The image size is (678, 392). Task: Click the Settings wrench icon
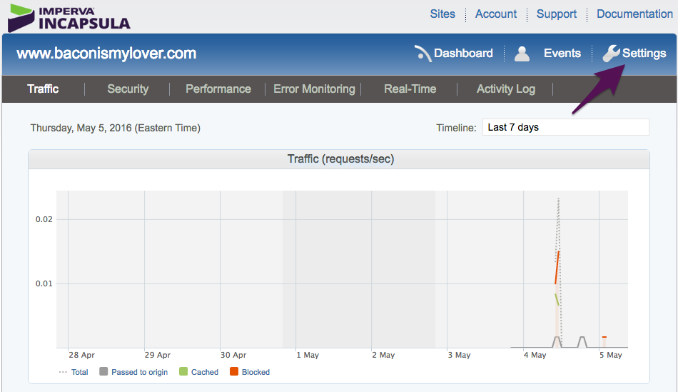point(611,54)
